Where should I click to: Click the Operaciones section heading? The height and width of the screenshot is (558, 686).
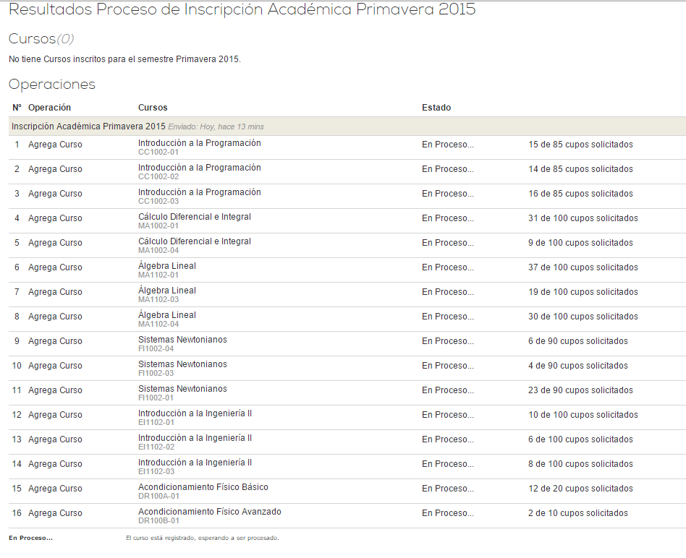pos(52,85)
